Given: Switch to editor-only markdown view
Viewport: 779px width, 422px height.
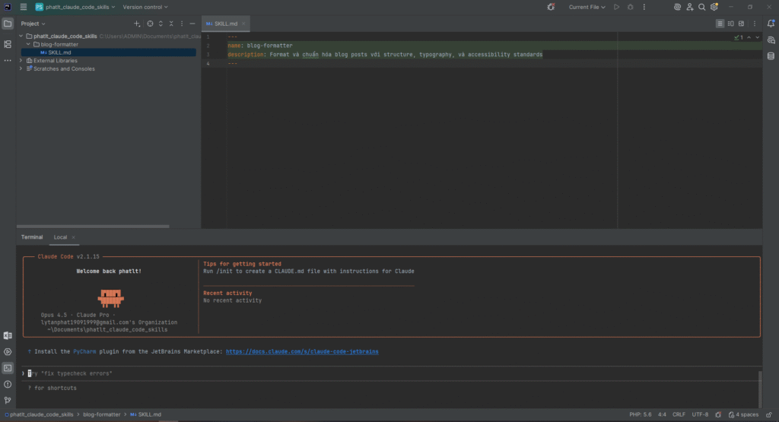Looking at the screenshot, I should [720, 24].
